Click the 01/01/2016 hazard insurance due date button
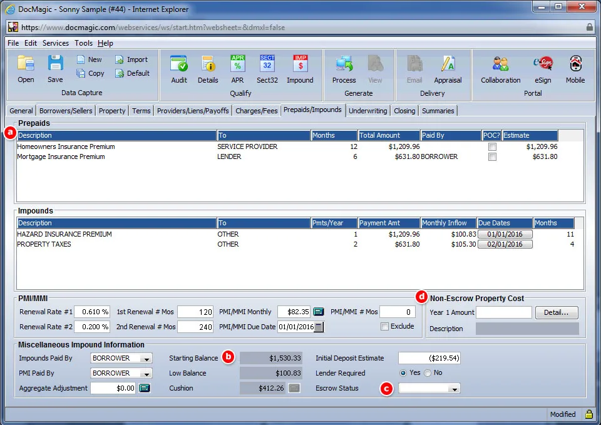The image size is (601, 425). 505,234
